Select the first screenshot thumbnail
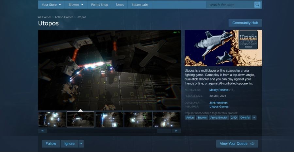 [52, 119]
